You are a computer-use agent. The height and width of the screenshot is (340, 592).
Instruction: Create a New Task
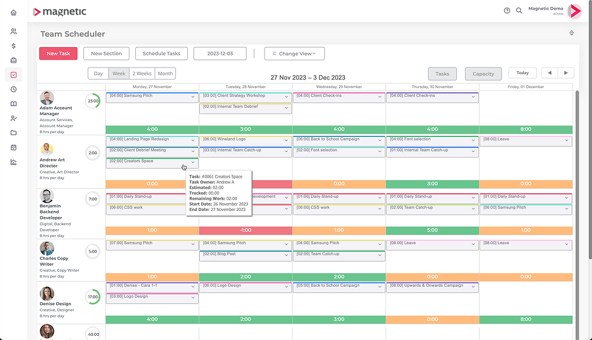tap(58, 54)
